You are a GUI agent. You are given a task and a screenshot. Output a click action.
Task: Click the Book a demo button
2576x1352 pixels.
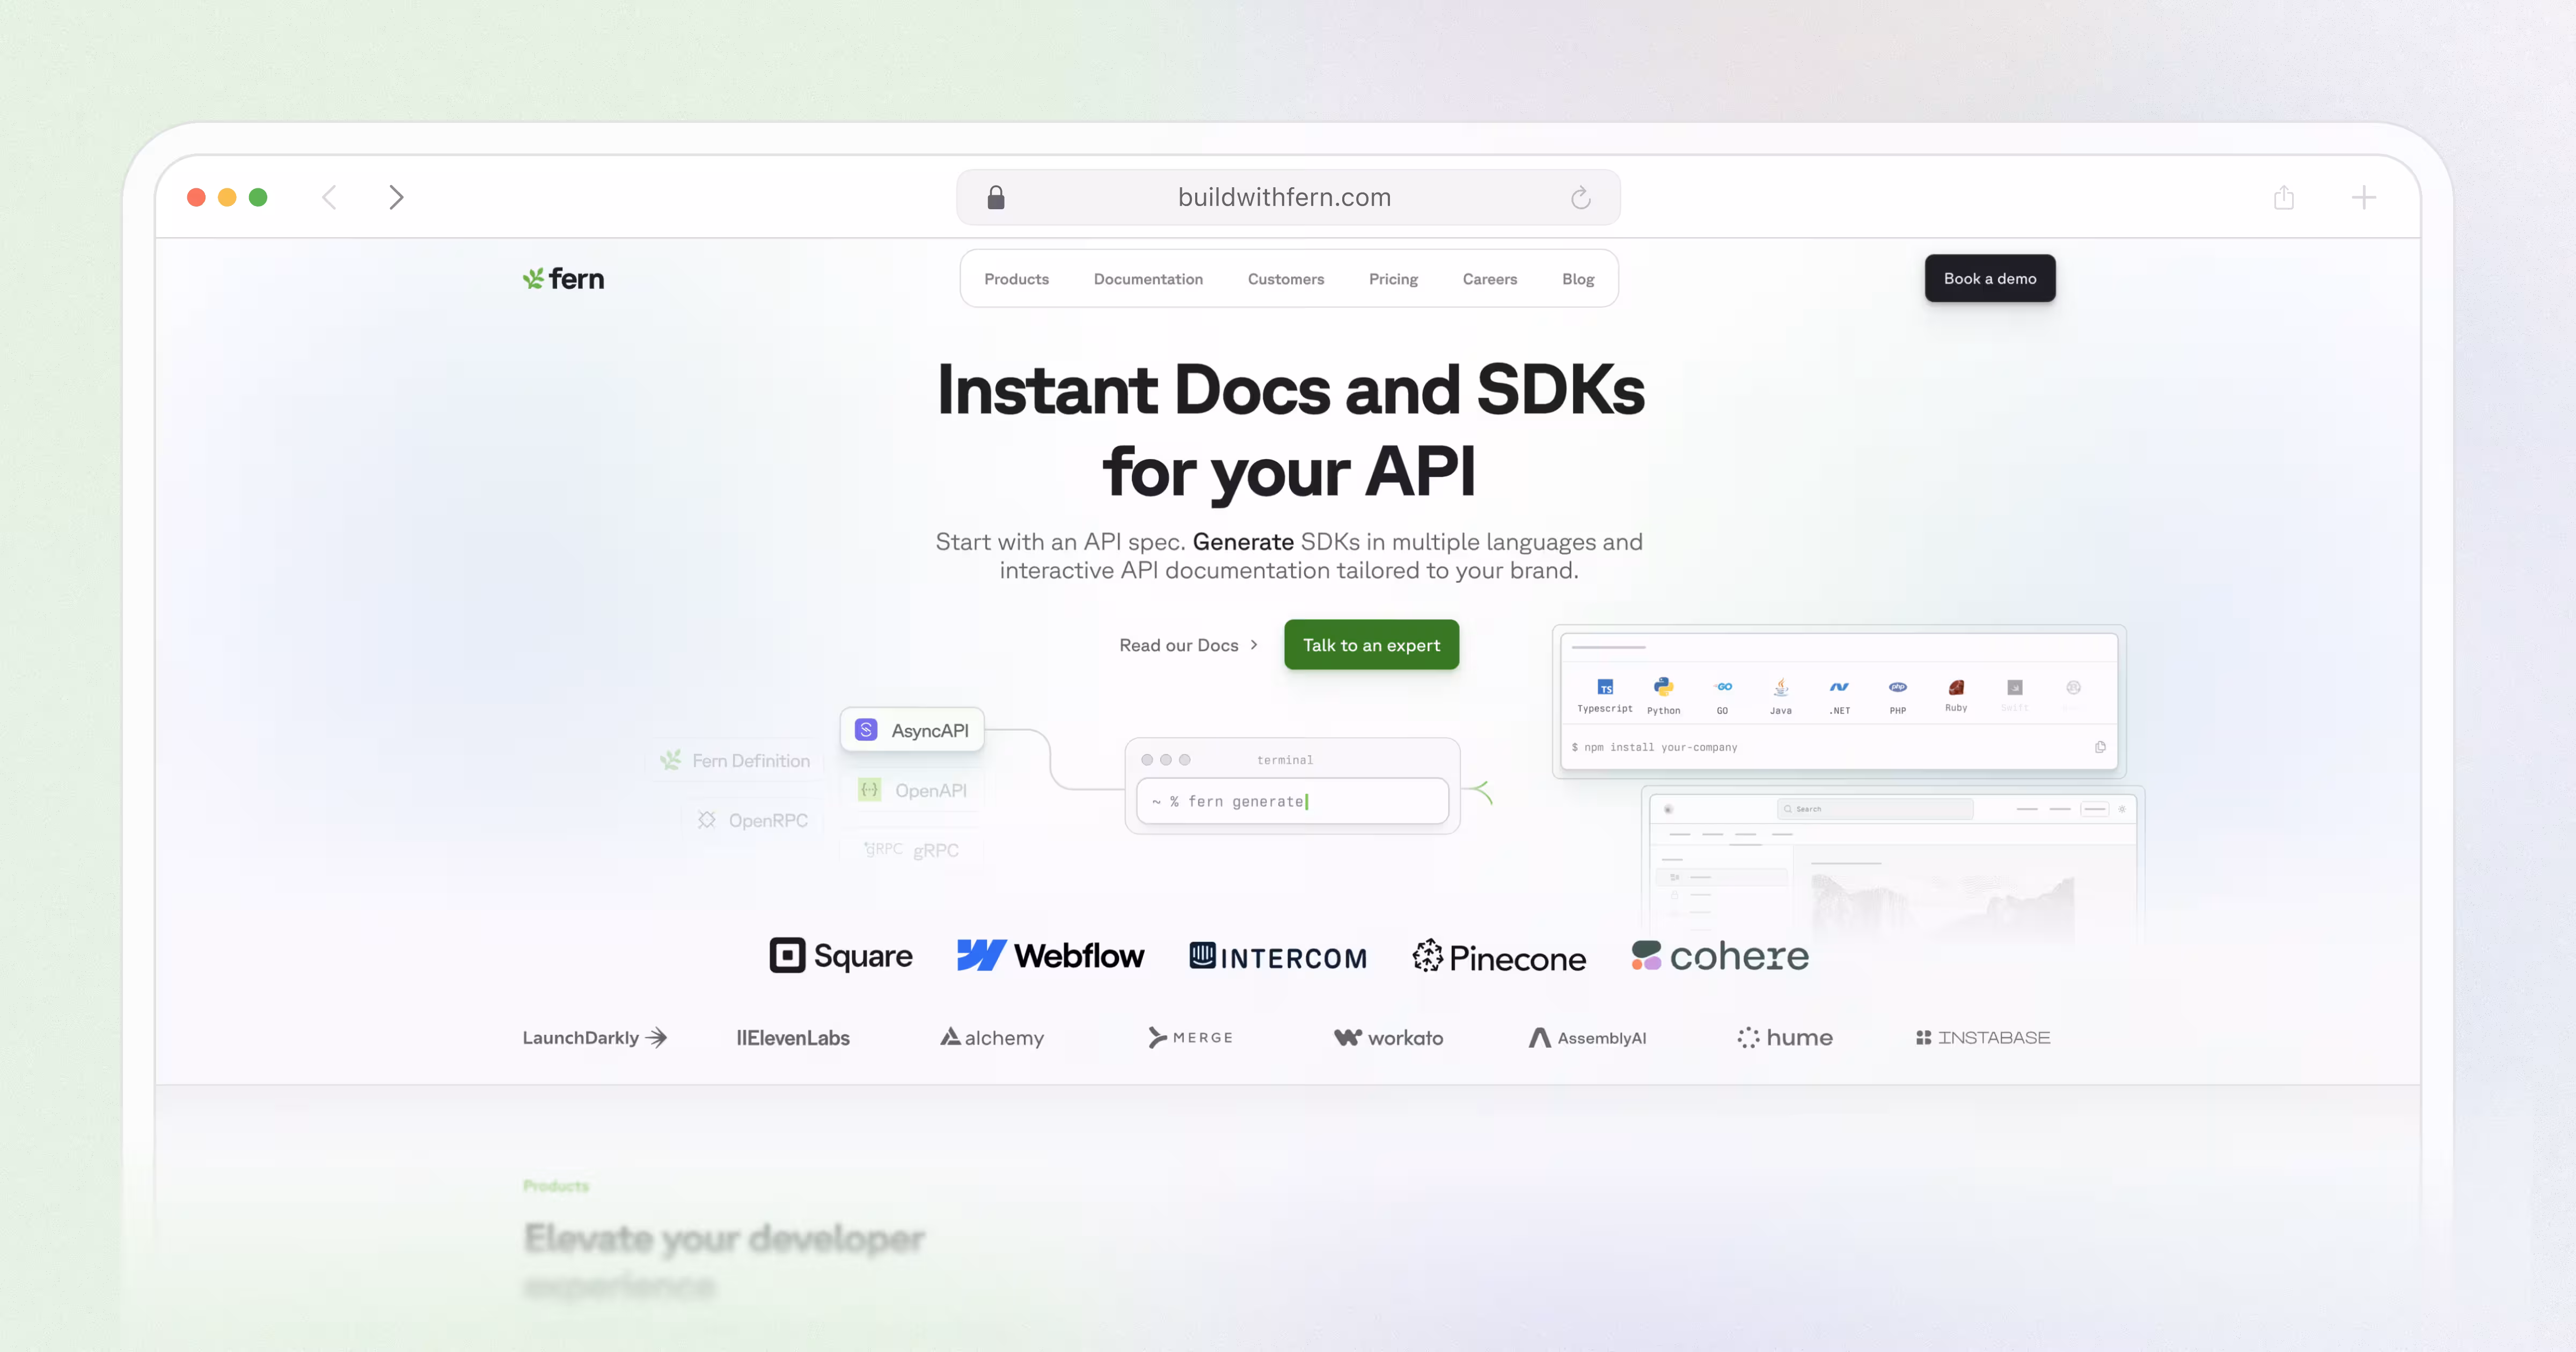pos(1990,278)
